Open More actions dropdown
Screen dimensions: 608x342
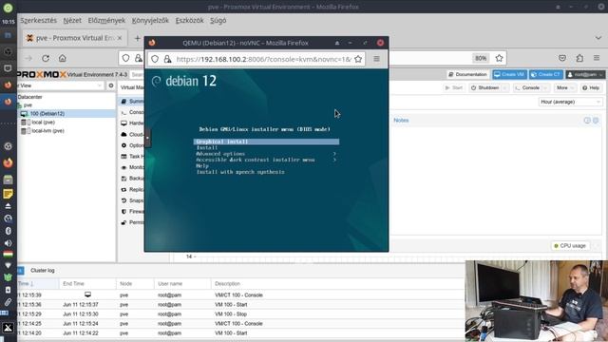(564, 88)
